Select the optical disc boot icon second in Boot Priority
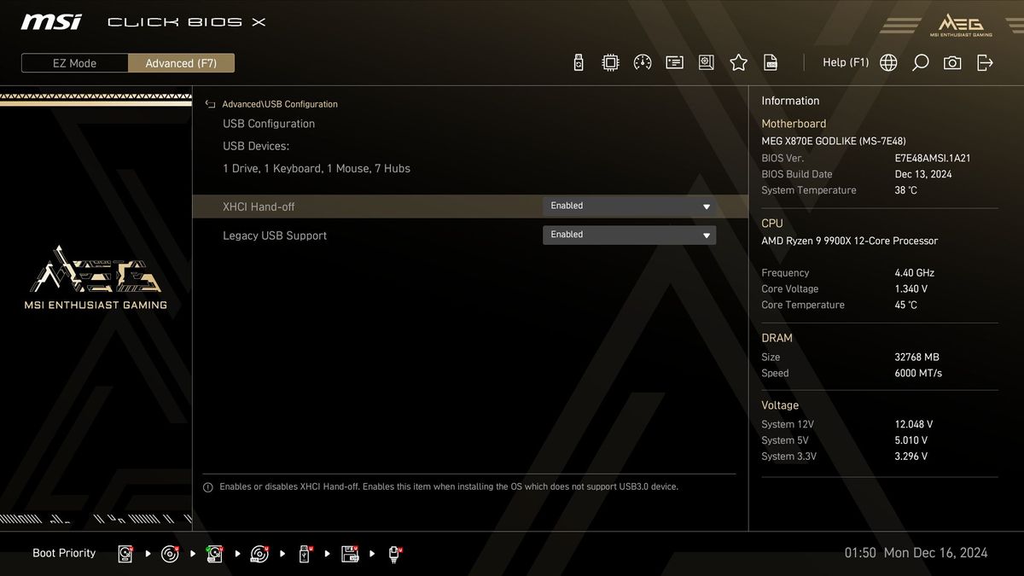Image resolution: width=1024 pixels, height=576 pixels. pyautogui.click(x=171, y=554)
